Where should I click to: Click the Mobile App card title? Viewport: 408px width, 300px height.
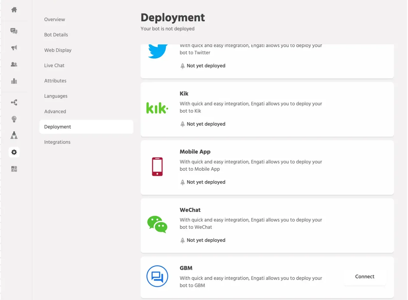pos(195,152)
